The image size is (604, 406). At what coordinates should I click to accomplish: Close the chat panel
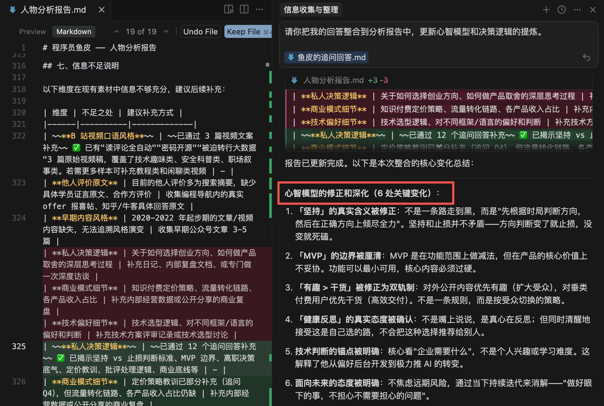593,10
